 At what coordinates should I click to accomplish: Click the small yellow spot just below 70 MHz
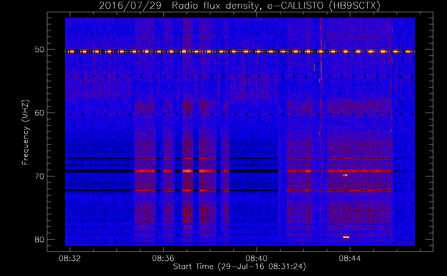(345, 175)
